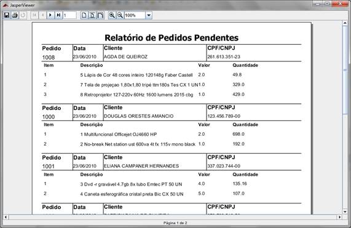351x228 pixels.
Task: Click the vertical scrollbar thumb
Action: click(345, 70)
